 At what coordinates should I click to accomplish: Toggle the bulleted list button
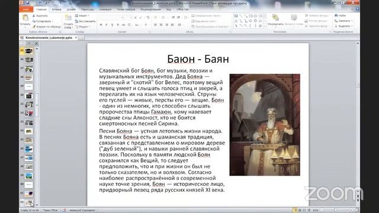(x=155, y=17)
